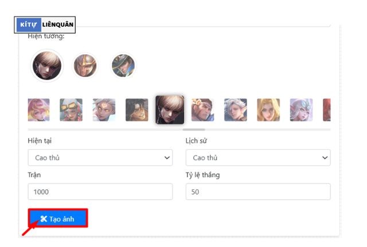The height and width of the screenshot is (247, 367).
Task: Select the golden-helmet circular hero avatar
Action: (85, 66)
